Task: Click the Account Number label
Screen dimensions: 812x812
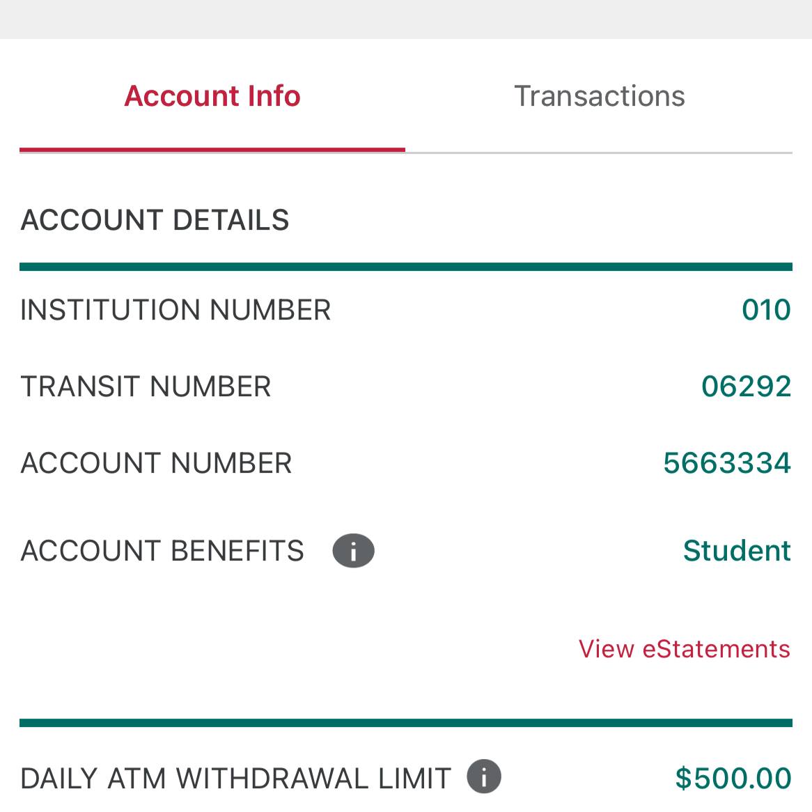Action: (156, 462)
